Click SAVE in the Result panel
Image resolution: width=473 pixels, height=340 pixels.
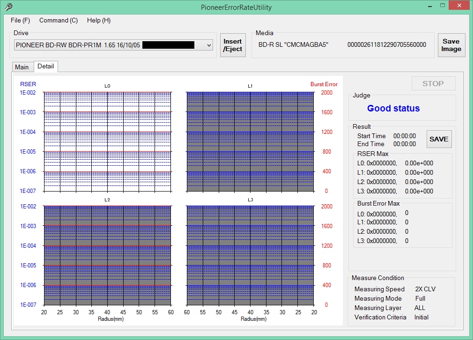pos(439,139)
